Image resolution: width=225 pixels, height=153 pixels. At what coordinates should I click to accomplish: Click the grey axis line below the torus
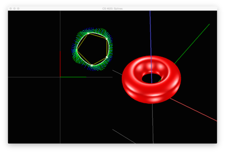point(153,124)
